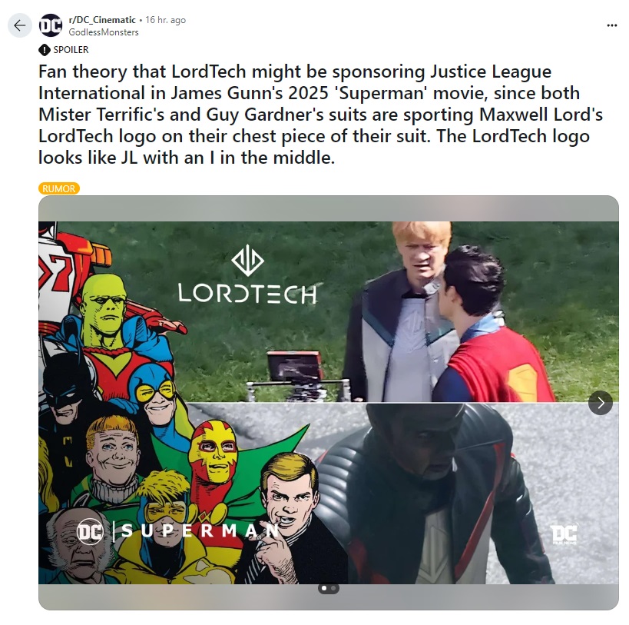Image resolution: width=629 pixels, height=625 pixels.
Task: Select the first gallery page dot
Action: (x=324, y=588)
